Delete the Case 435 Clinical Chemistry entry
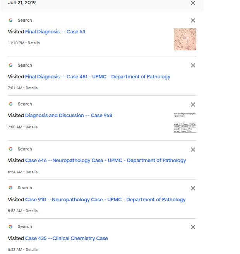 [193, 227]
